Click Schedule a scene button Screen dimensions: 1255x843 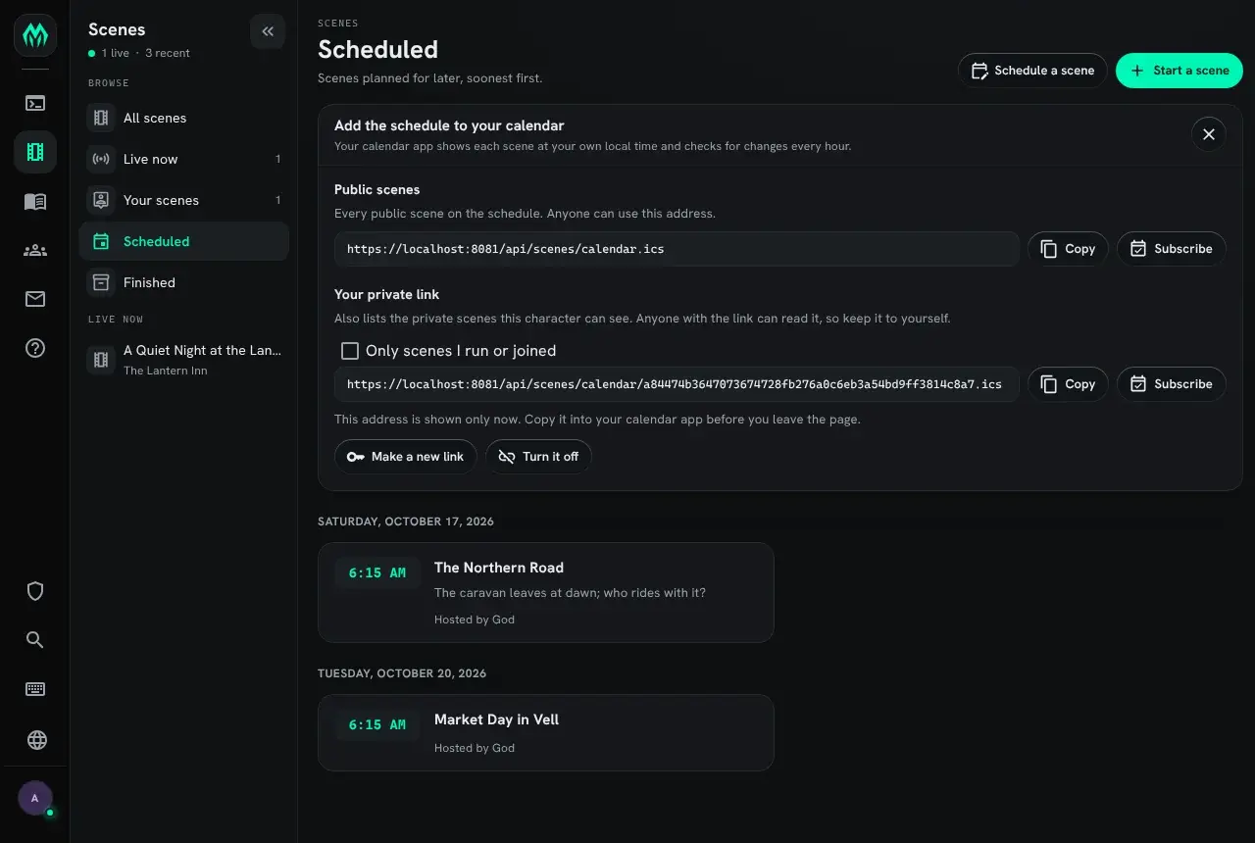coord(1032,71)
